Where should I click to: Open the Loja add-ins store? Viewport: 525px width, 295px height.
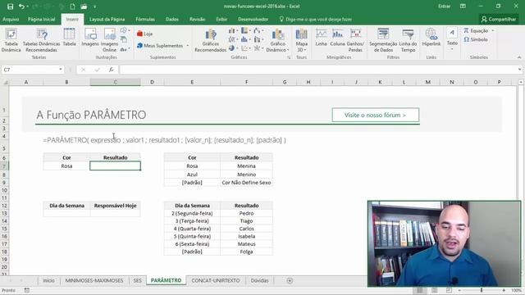(x=145, y=34)
